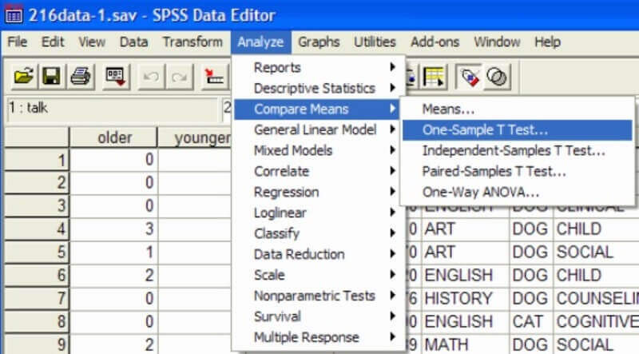
Task: Click the Select Cases grid icon
Action: (434, 76)
